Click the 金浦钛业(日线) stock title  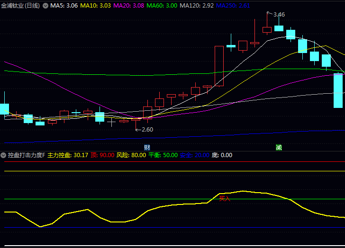20,6
